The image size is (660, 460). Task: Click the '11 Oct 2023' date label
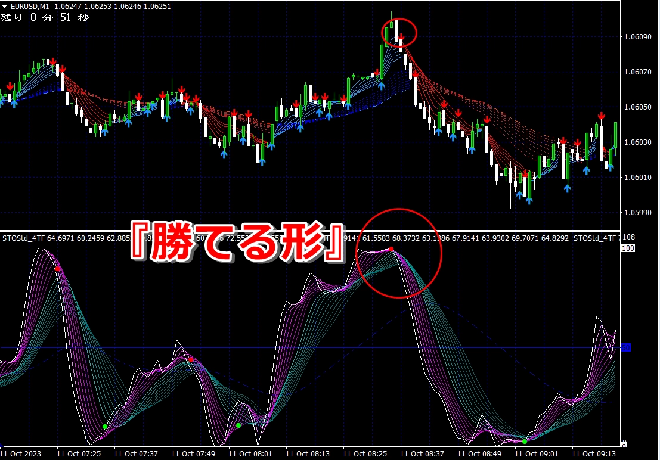21,453
